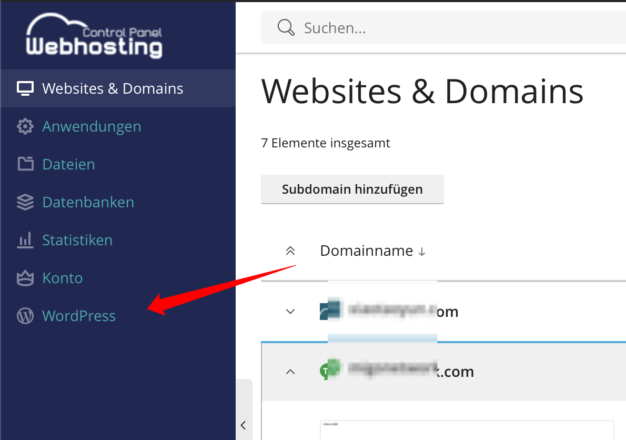Screen dimensions: 626x440
Task: Open the Statistiken bar chart icon
Action: [25, 240]
